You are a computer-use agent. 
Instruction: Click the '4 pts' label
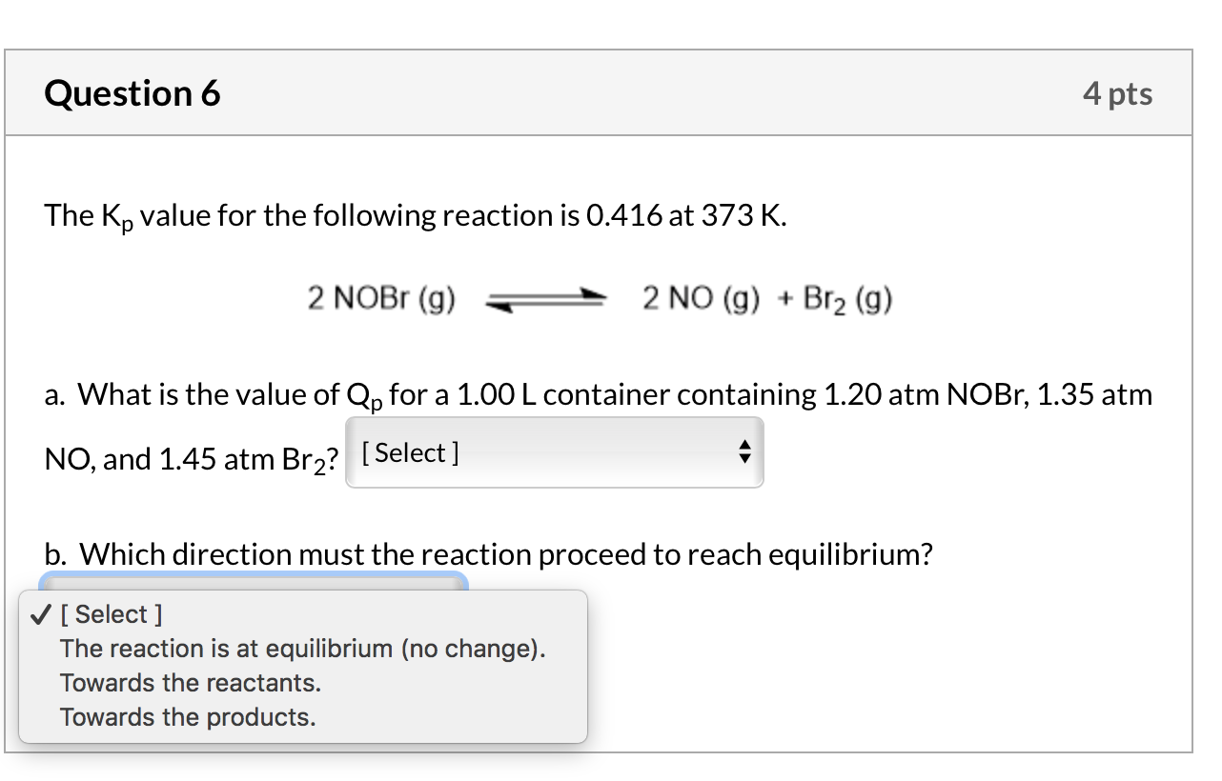pos(1118,92)
